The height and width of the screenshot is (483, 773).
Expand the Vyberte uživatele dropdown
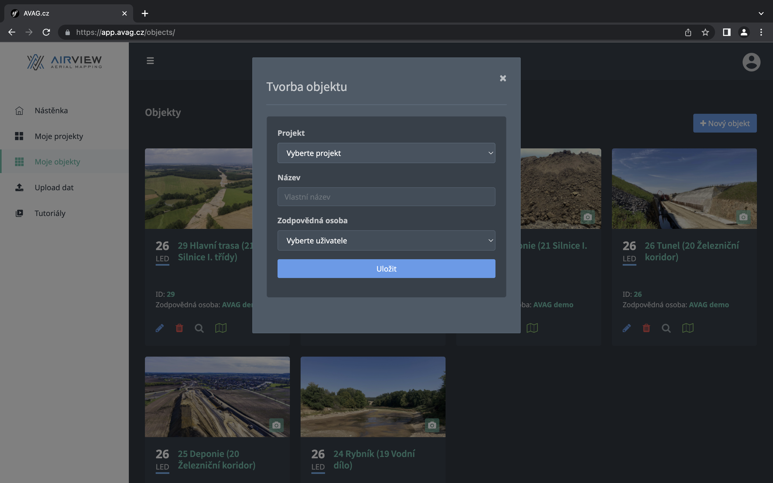(386, 240)
